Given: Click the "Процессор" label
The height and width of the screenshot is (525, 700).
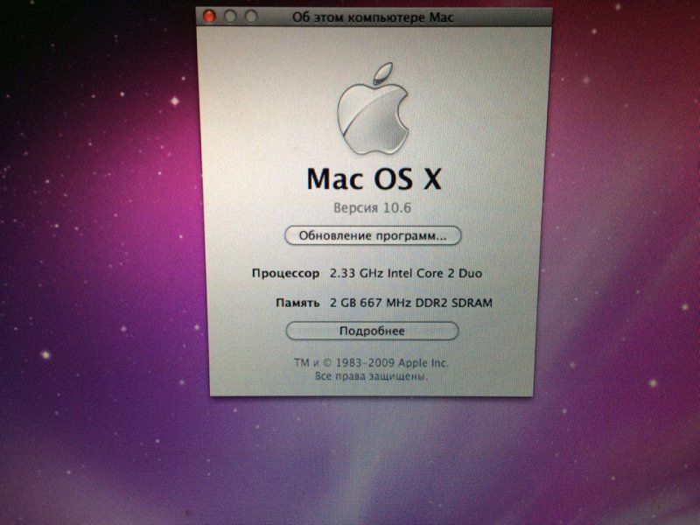Looking at the screenshot, I should point(285,273).
